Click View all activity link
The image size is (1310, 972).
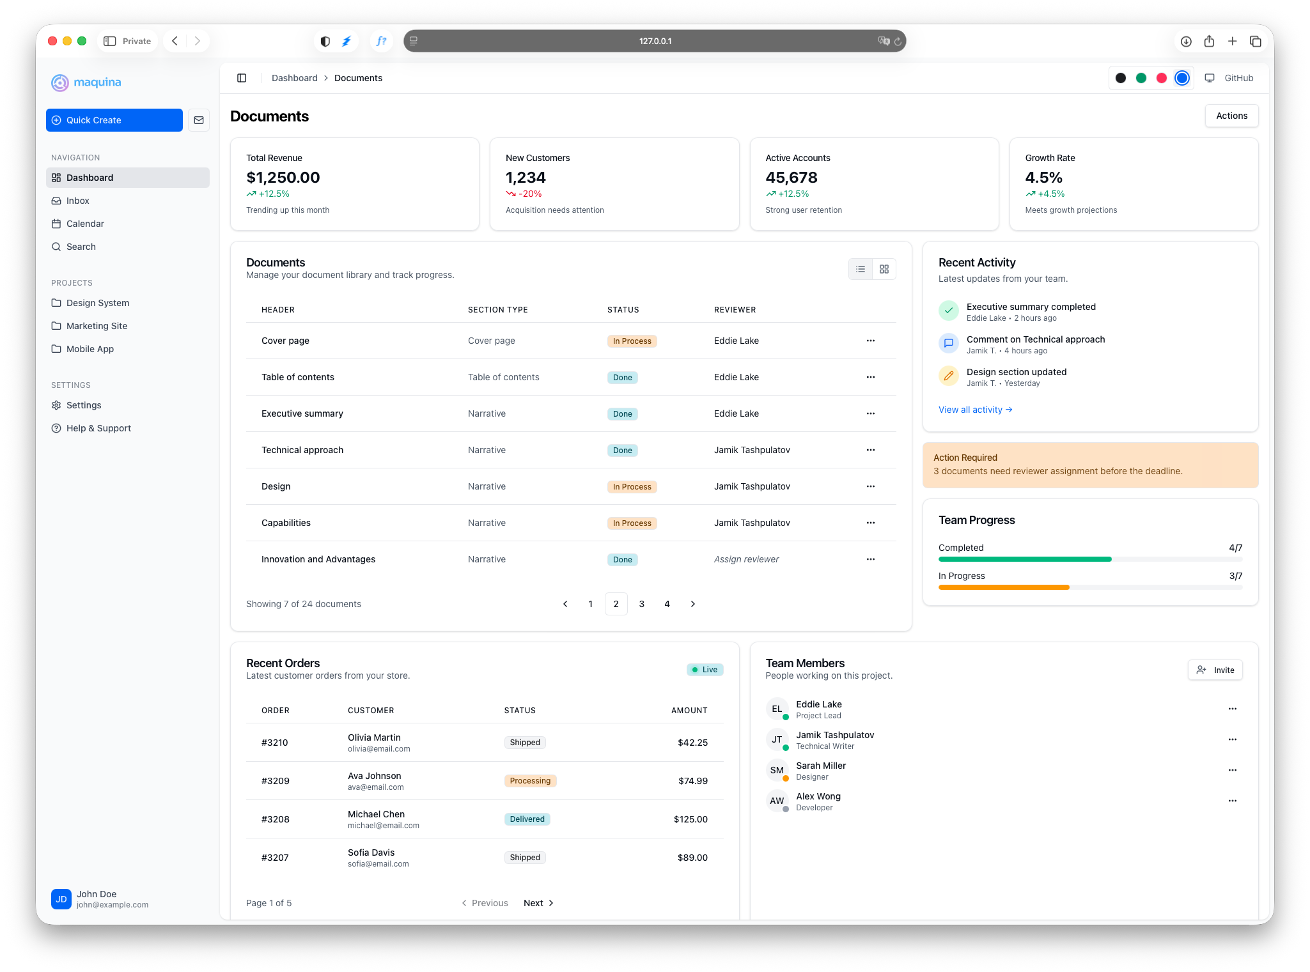click(975, 410)
